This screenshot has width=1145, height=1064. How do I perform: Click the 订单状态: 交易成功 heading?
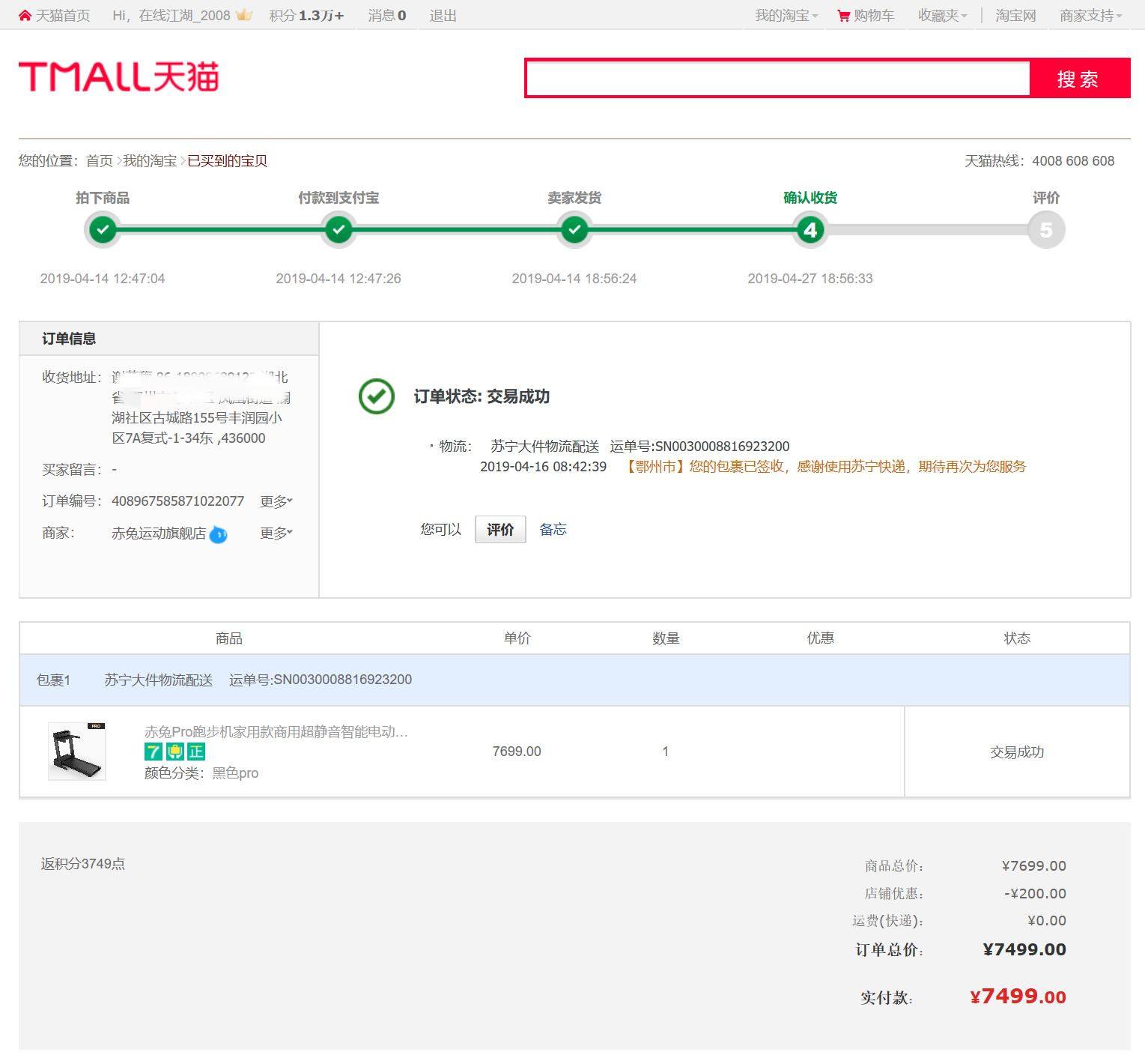[482, 396]
